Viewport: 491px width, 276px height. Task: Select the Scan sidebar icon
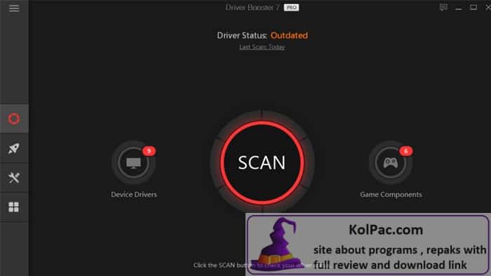click(x=14, y=119)
